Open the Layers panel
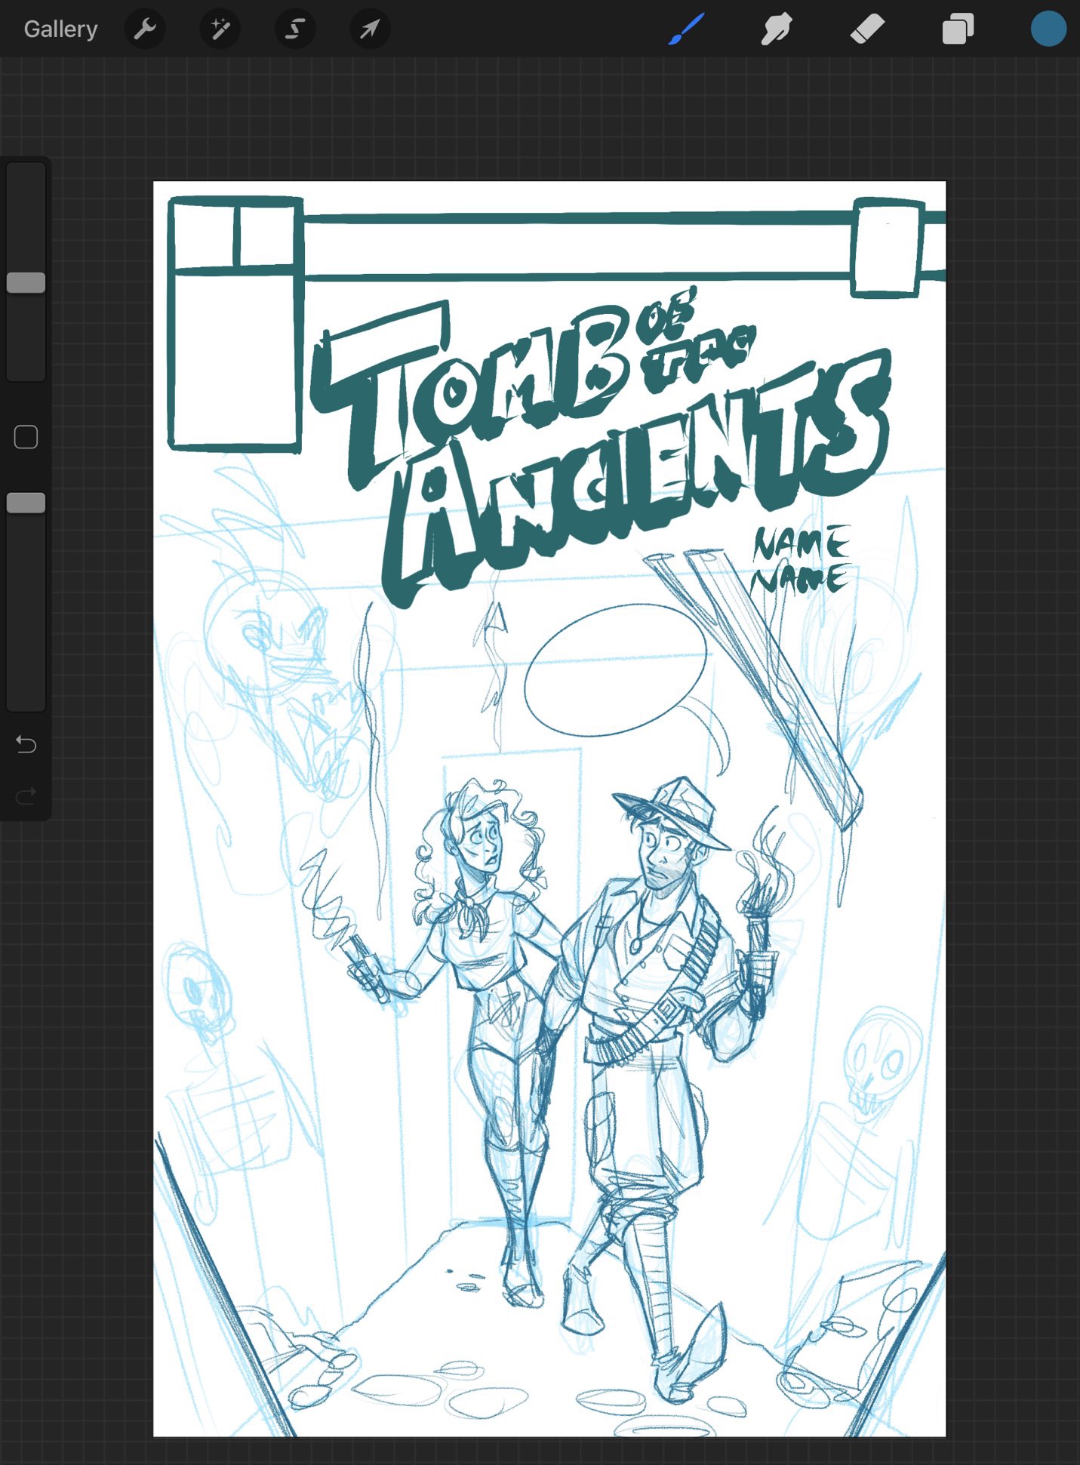The image size is (1080, 1465). 958,29
